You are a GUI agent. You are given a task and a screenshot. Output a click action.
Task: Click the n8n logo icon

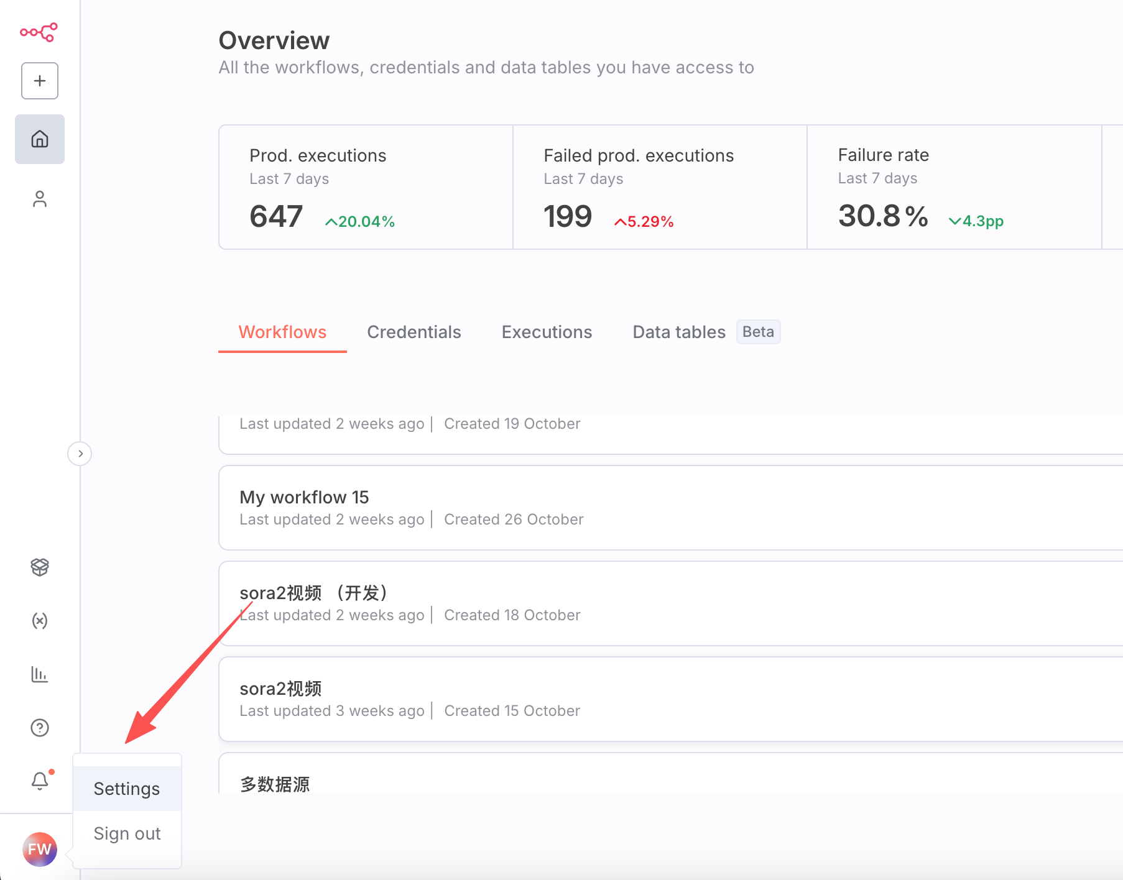point(39,32)
